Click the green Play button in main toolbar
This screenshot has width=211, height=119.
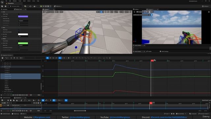tap(41, 6)
